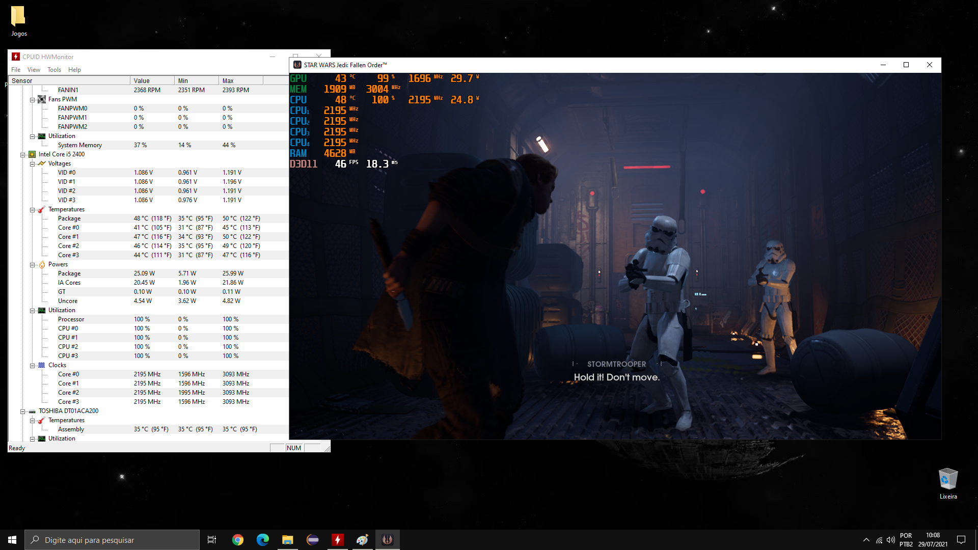
Task: Collapse the TOSHIBA DT01ACA200 node
Action: pos(22,411)
